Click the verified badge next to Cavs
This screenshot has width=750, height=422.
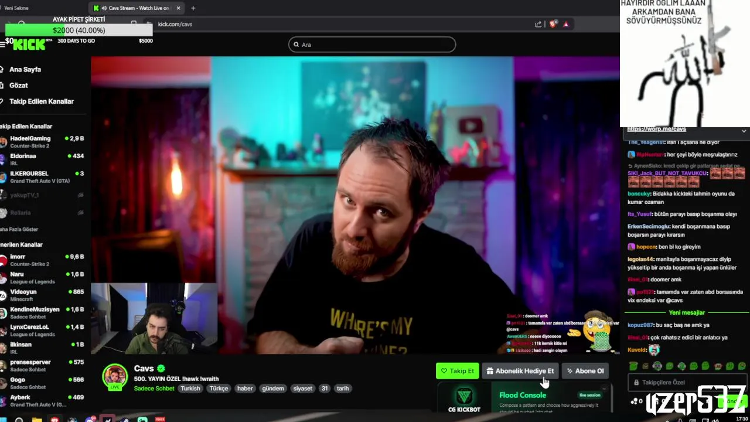[x=161, y=369]
